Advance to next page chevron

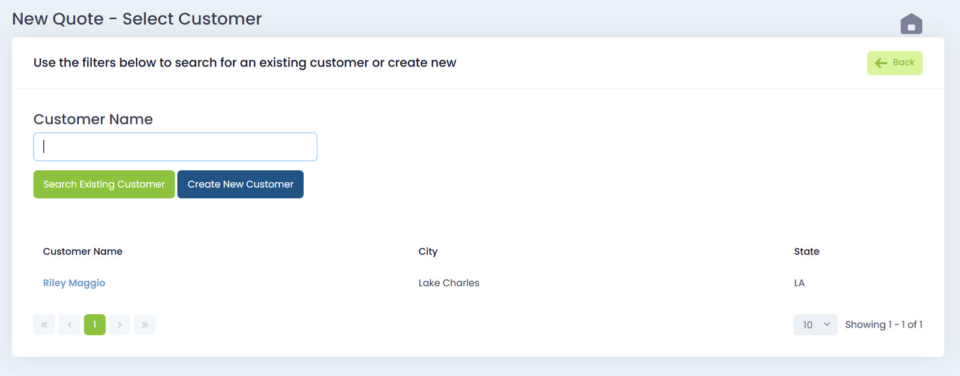coord(120,324)
